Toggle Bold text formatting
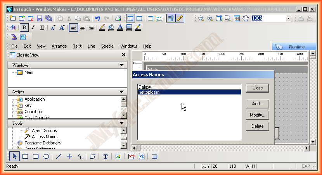322x175 pixels. (x=24, y=27)
